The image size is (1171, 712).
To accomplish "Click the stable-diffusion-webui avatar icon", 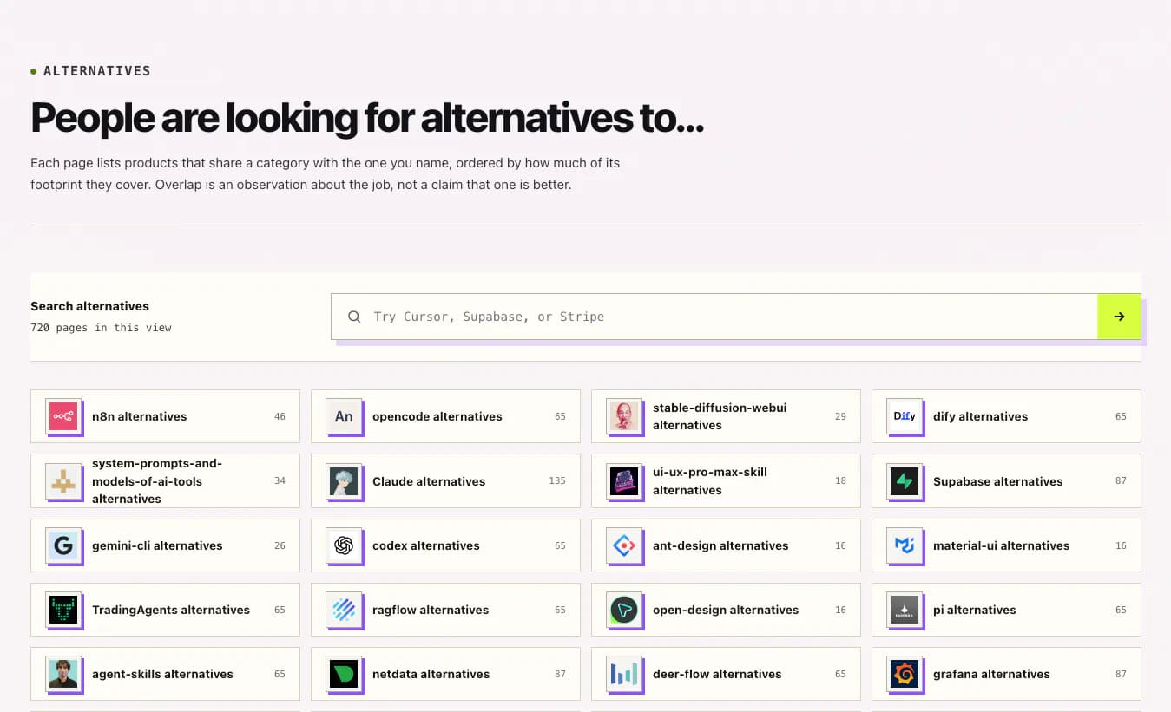I will pos(624,416).
